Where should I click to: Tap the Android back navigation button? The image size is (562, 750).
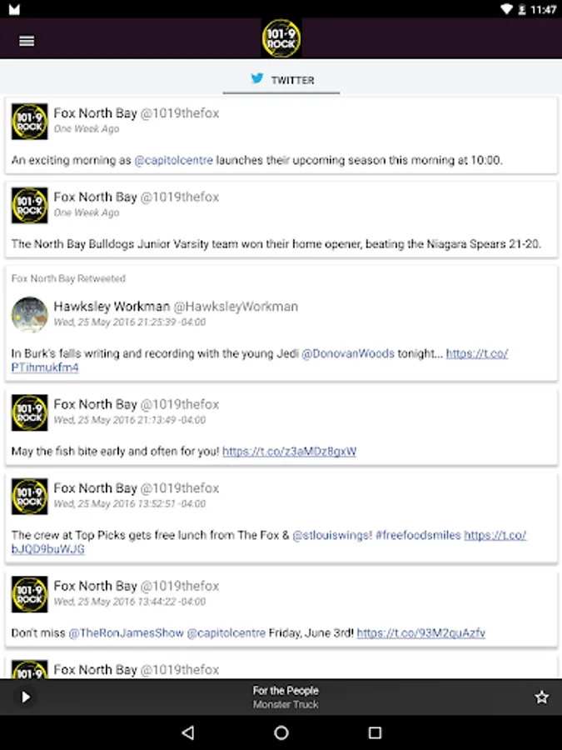(188, 732)
